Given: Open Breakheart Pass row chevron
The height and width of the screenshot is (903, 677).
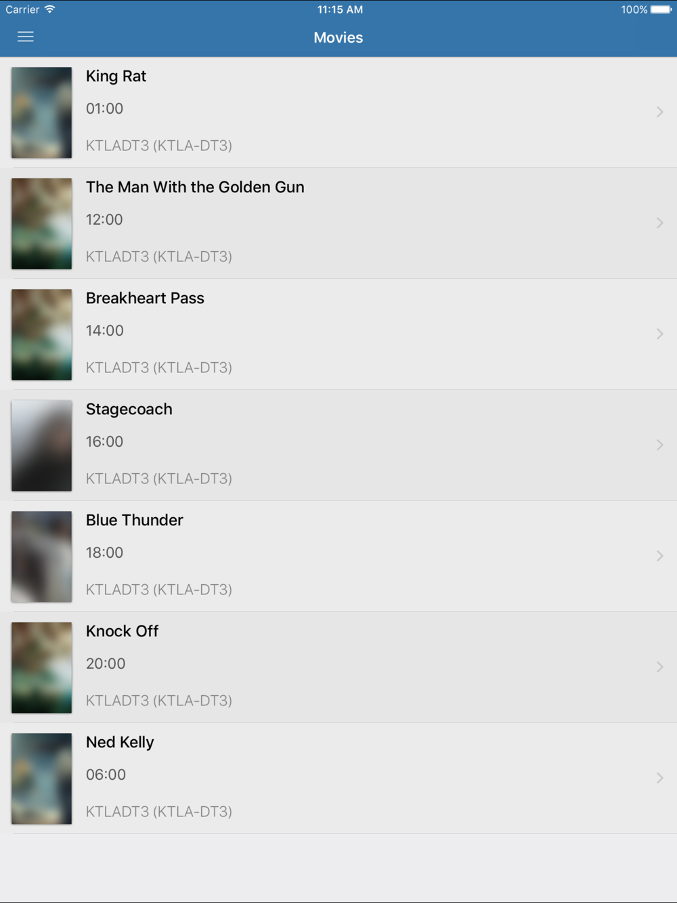Looking at the screenshot, I should [659, 334].
